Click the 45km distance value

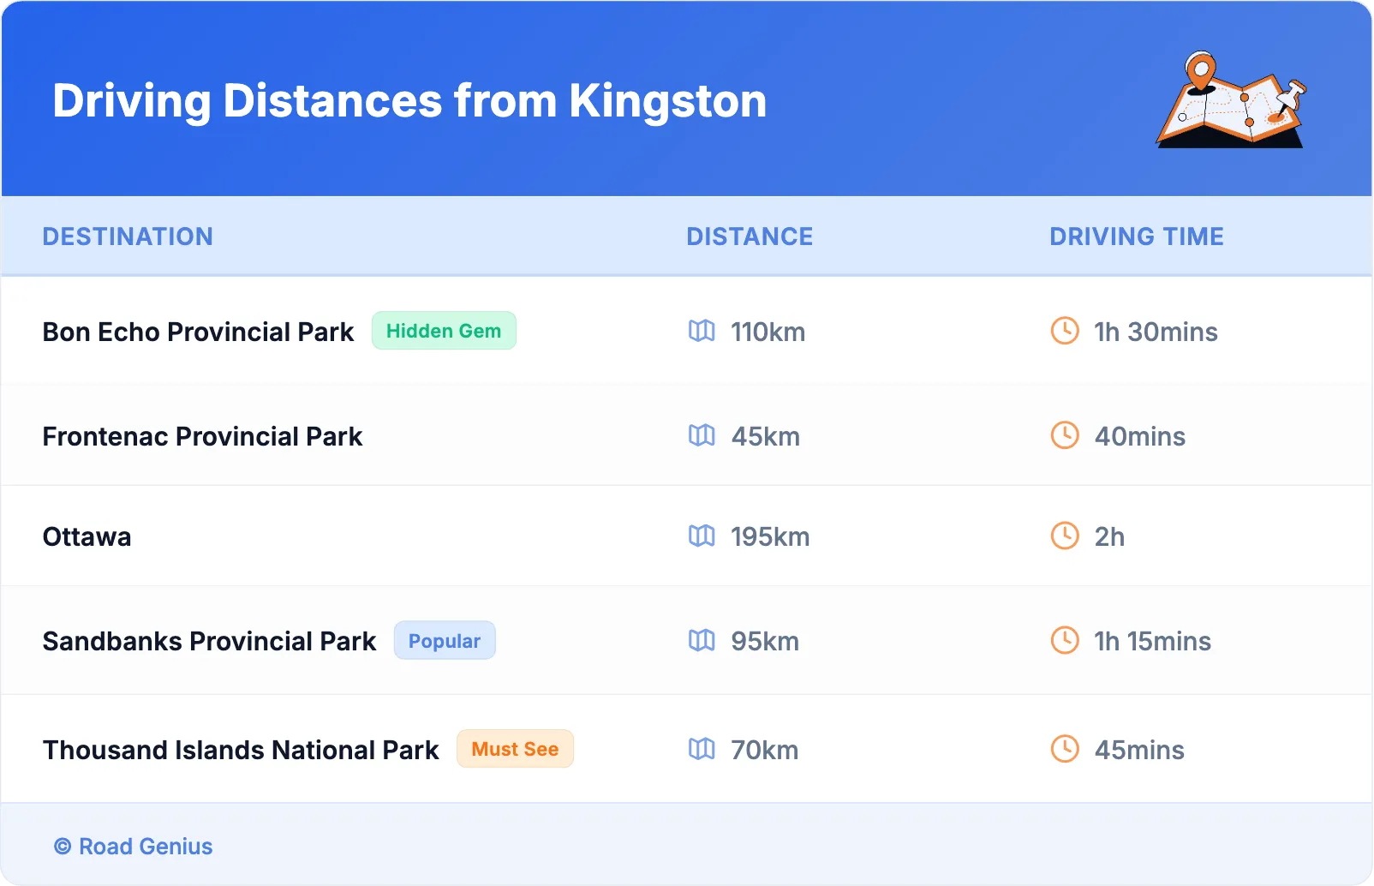(x=765, y=436)
